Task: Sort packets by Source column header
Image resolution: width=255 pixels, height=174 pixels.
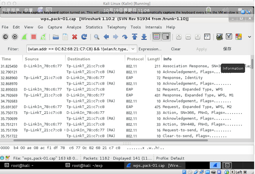Action: click(44, 59)
